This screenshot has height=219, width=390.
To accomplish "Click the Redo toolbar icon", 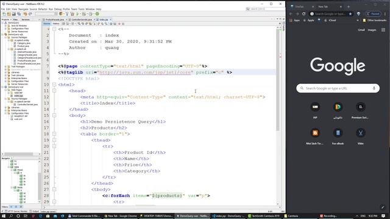I will 30,14.
